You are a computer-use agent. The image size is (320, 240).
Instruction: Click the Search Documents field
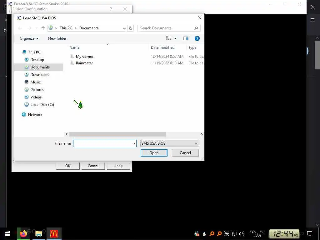click(x=166, y=28)
